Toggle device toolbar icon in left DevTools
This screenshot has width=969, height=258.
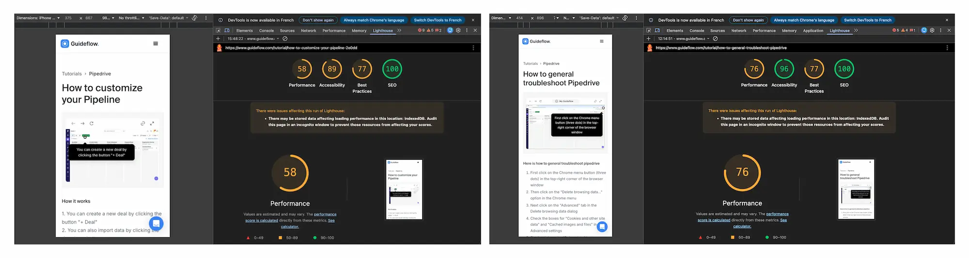pos(227,30)
